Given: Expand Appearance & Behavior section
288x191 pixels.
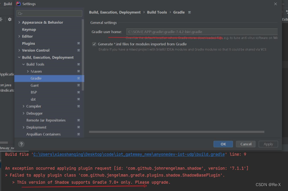Looking at the screenshot, I should (x=19, y=22).
